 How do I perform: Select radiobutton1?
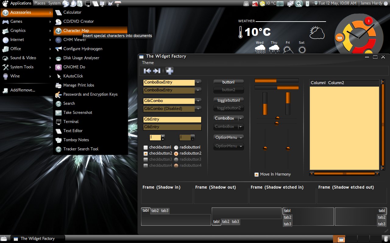(x=176, y=147)
